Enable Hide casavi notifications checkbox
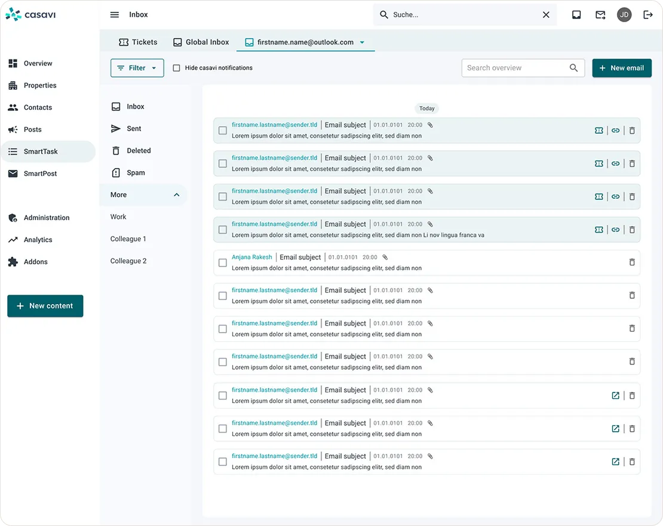Image resolution: width=663 pixels, height=526 pixels. point(176,68)
